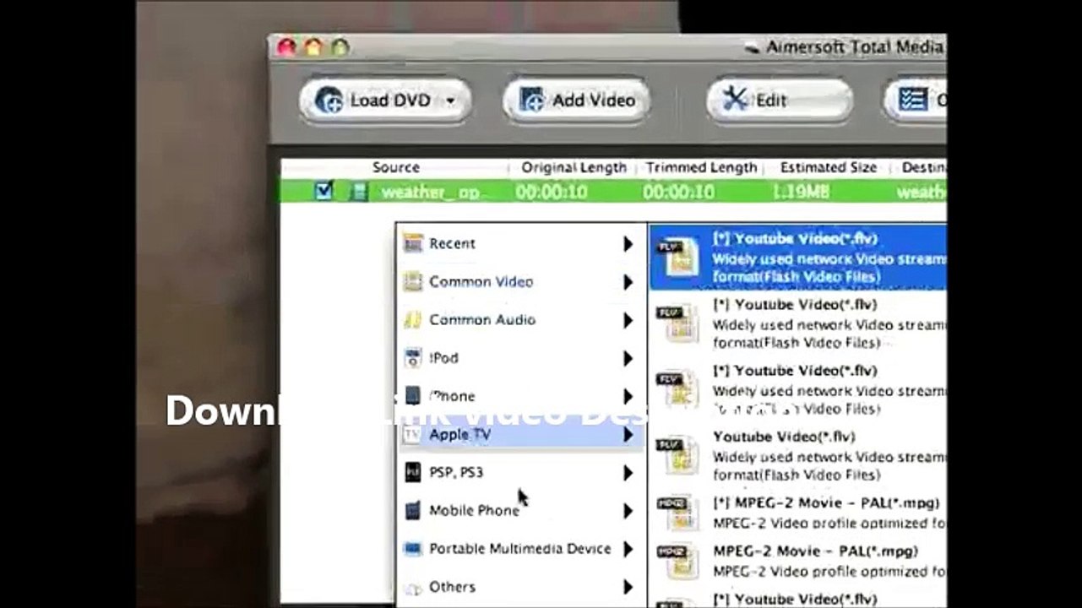
Task: Select the highlighted Youtube Video(*.flv) format
Action: pos(797,257)
